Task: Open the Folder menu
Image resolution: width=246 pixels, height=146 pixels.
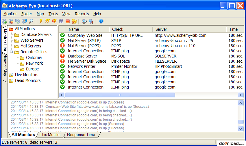Action: [x=27, y=14]
